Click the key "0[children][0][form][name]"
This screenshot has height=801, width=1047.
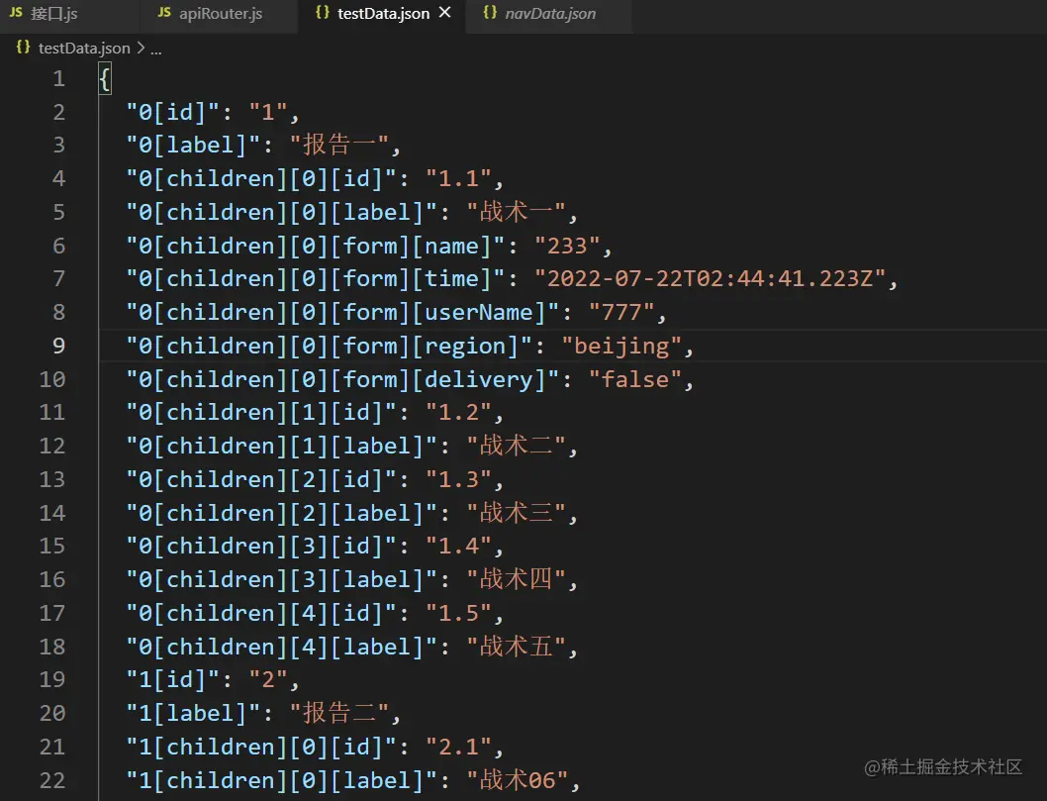pyautogui.click(x=315, y=246)
